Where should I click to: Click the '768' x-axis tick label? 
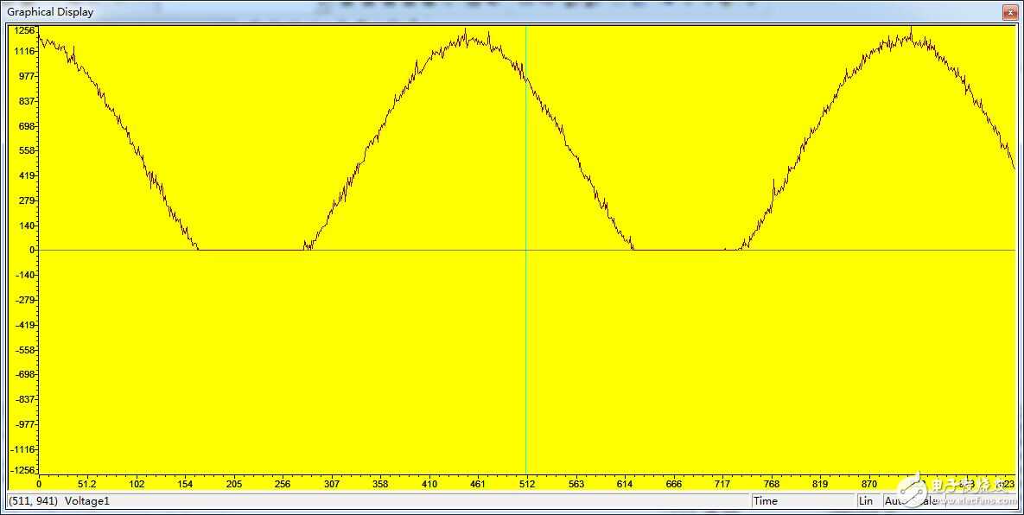772,484
